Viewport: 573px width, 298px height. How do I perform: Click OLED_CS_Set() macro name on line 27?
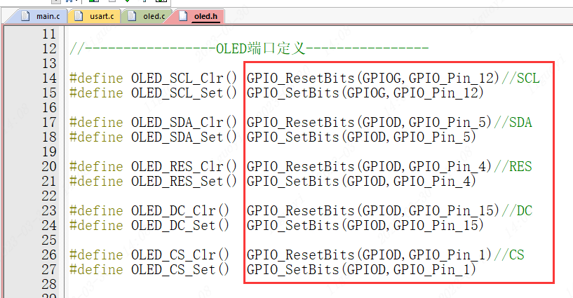coord(180,269)
